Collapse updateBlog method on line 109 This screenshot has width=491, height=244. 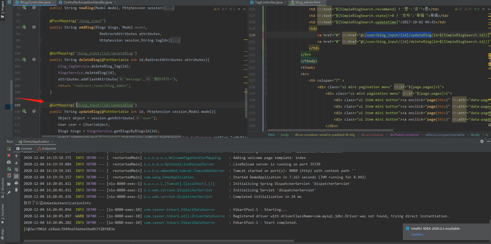tap(40, 111)
